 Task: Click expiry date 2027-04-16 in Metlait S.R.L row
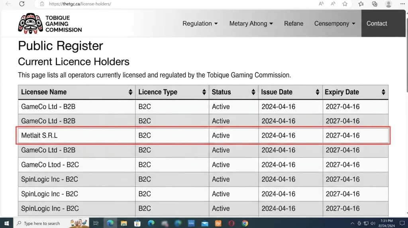342,136
